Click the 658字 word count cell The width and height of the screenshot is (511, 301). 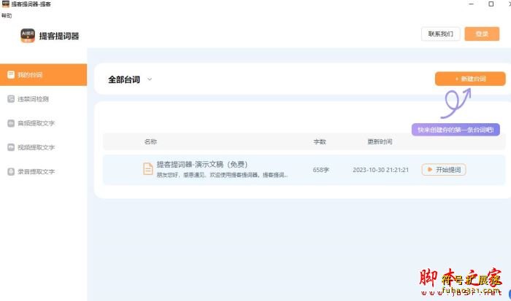(x=320, y=170)
